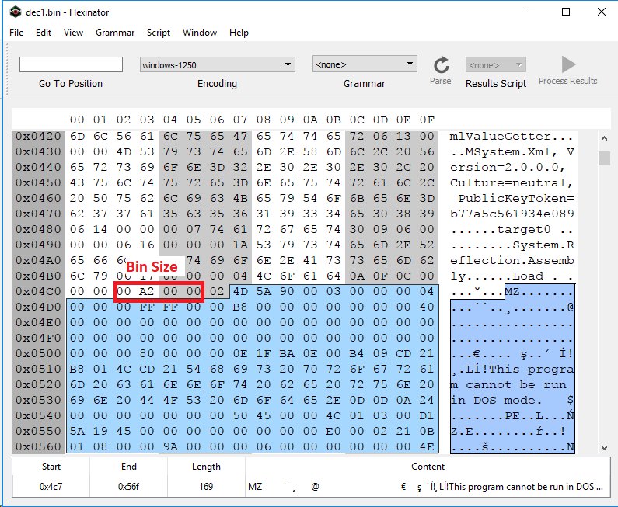Click ASCII text 'm cannot be run'

pyautogui.click(x=508, y=384)
